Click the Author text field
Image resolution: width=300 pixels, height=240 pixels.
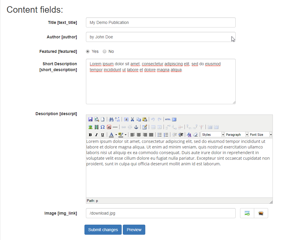pyautogui.click(x=161, y=37)
